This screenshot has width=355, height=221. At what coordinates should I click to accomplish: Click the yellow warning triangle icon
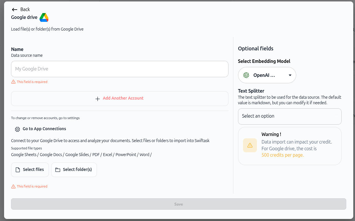pos(250,145)
